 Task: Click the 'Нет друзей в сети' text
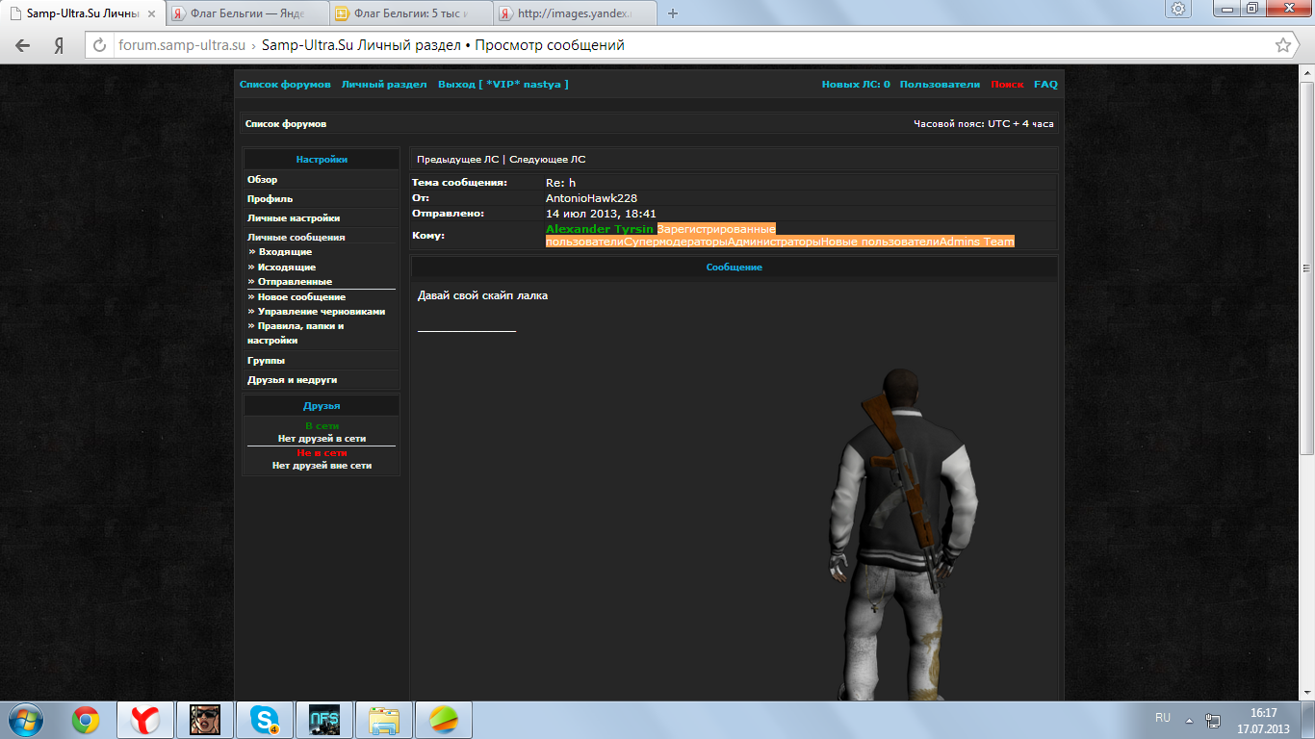322,439
